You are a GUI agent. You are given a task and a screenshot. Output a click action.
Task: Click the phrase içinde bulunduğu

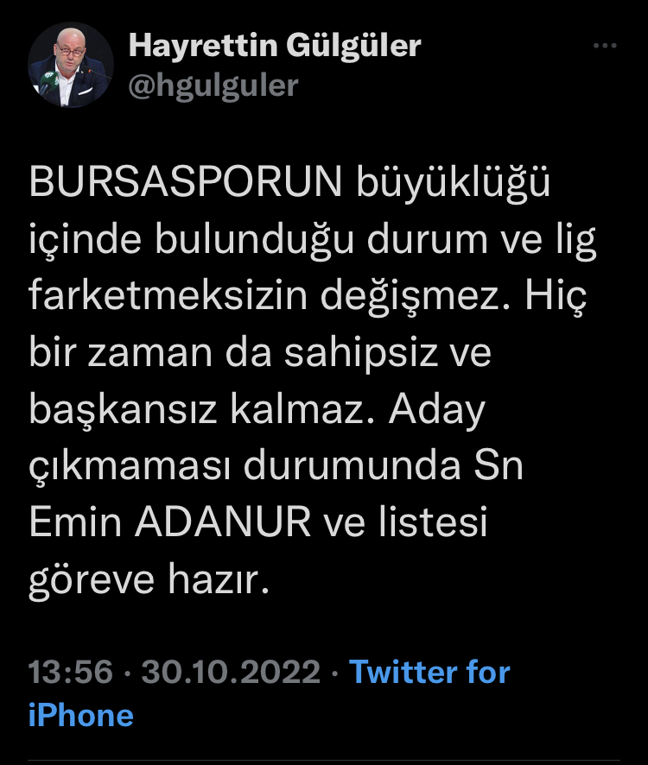pyautogui.click(x=191, y=239)
